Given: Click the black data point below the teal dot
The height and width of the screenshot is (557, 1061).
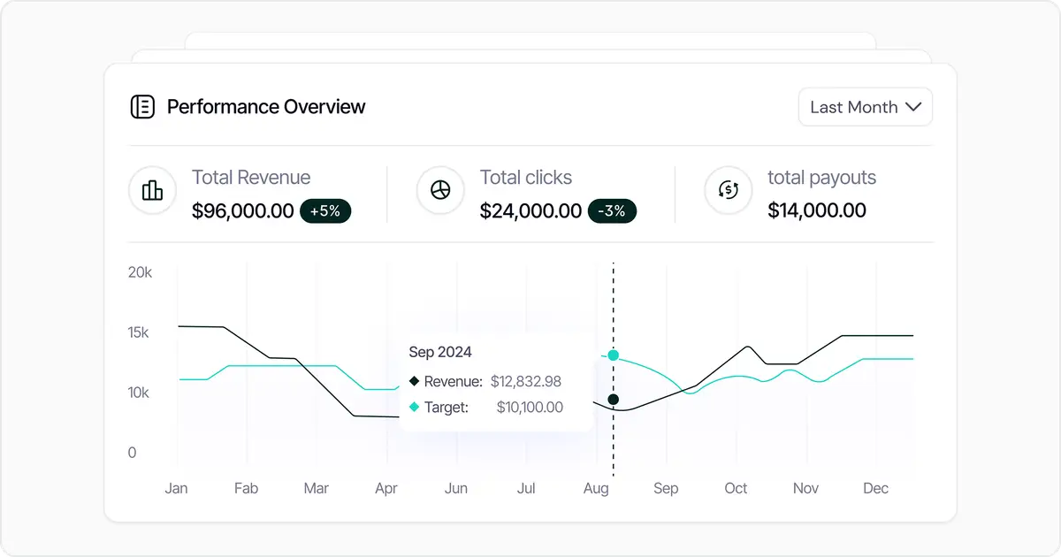Looking at the screenshot, I should pos(614,399).
